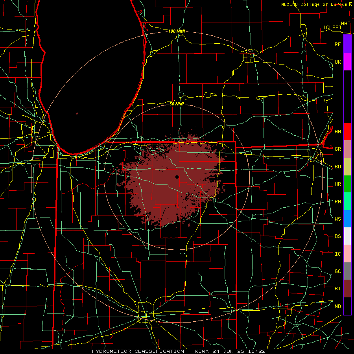Click the RF purple legend swatch
Viewport: 354px width, 354px height.
[347, 44]
